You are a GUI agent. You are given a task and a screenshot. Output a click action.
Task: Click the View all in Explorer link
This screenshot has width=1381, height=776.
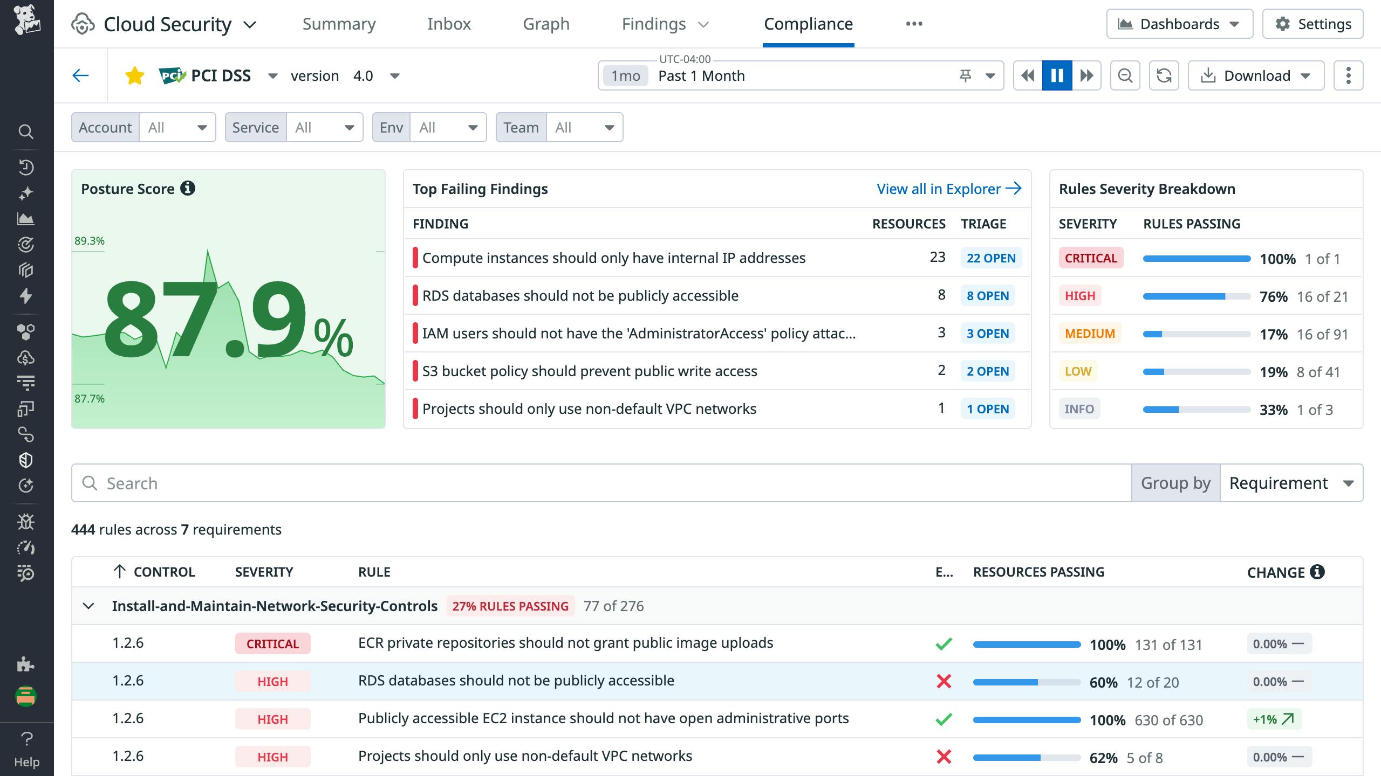(948, 189)
